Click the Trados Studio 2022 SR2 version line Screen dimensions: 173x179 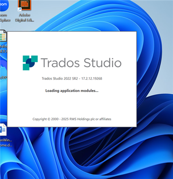pos(72,79)
